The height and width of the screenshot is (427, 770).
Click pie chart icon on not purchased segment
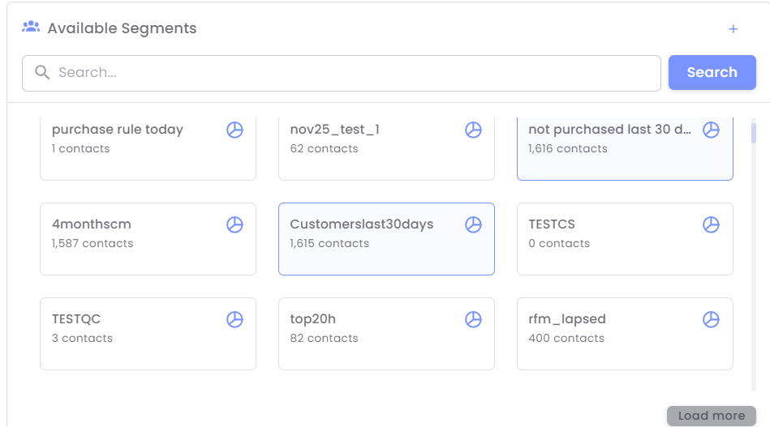711,130
